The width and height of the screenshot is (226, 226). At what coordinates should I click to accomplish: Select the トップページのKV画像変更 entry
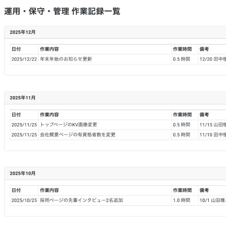pos(69,125)
